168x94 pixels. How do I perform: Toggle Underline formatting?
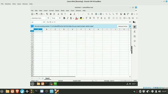coord(71,18)
